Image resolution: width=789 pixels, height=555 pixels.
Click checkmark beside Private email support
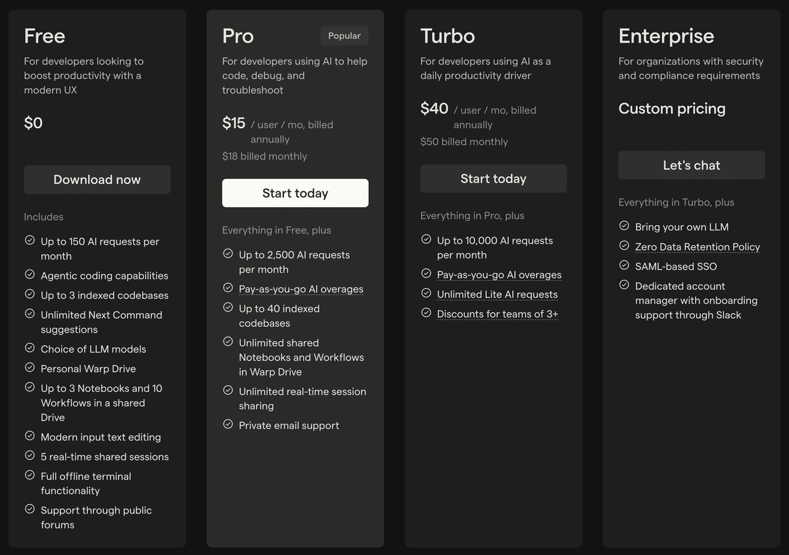click(228, 424)
